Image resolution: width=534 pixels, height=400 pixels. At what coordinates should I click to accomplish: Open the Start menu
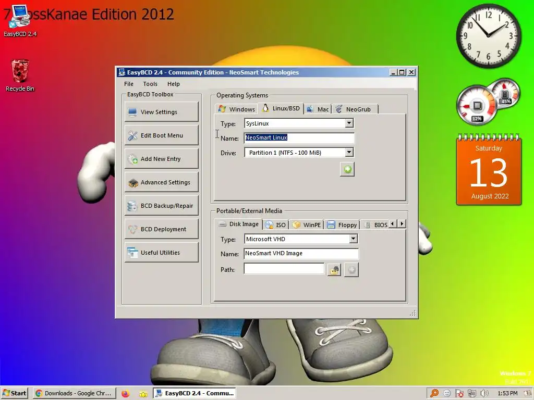pos(14,393)
